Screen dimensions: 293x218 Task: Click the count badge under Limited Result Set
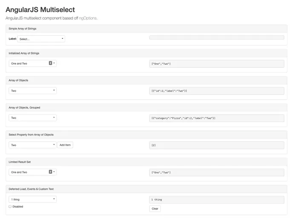(x=50, y=172)
